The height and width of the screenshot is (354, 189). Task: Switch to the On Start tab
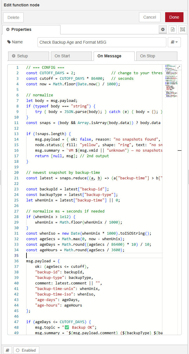tap(71, 56)
